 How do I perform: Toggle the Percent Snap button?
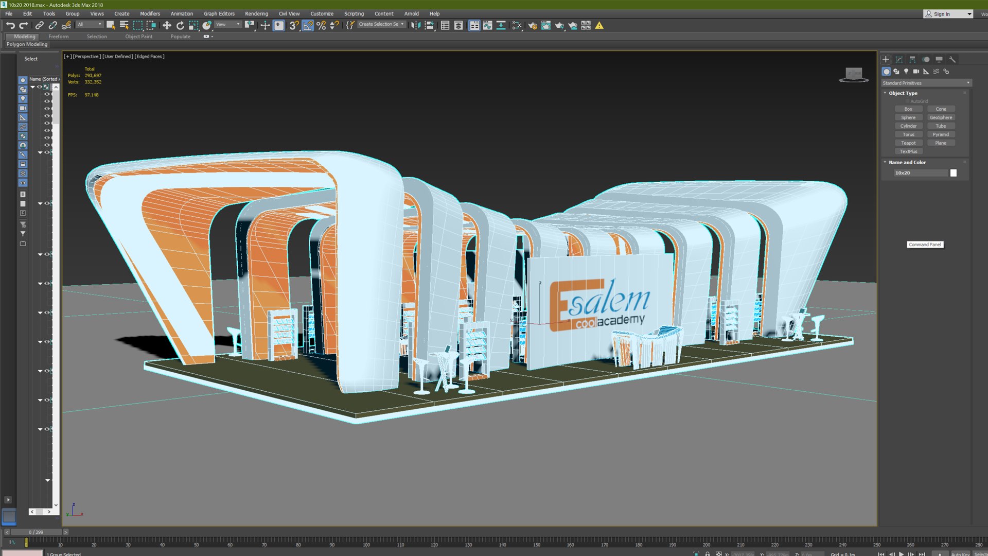(321, 25)
